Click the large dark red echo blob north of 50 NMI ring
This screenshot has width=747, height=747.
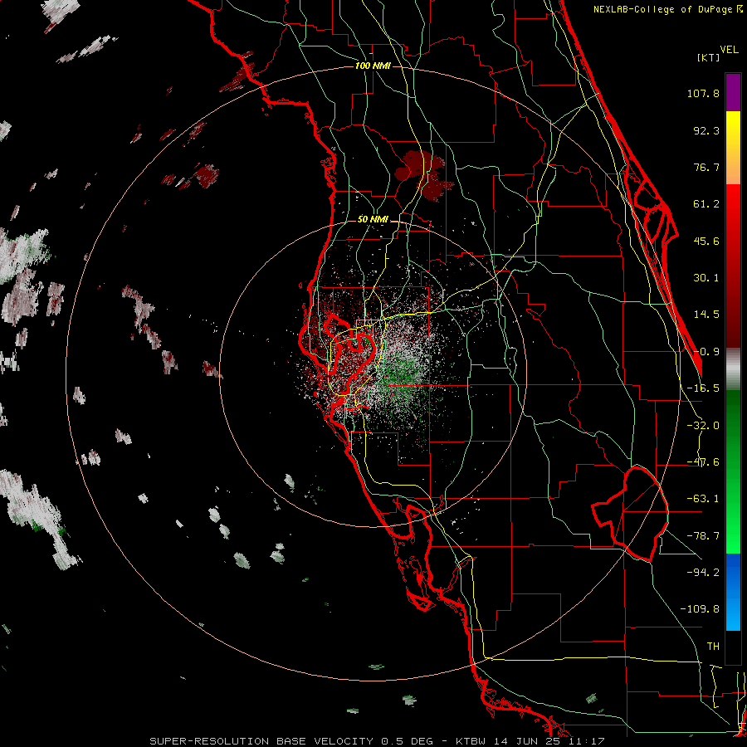coord(424,175)
